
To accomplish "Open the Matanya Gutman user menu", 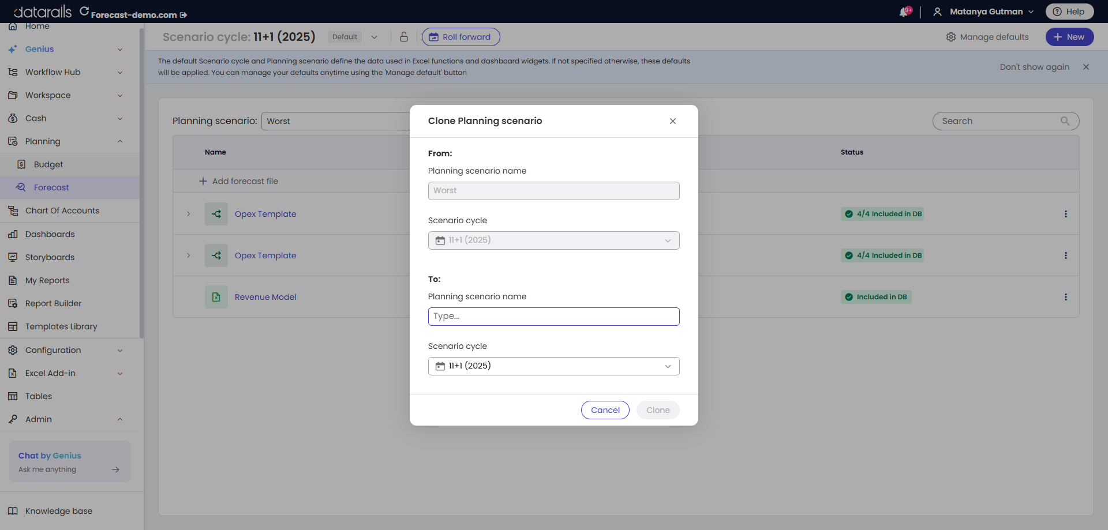I will tap(983, 12).
